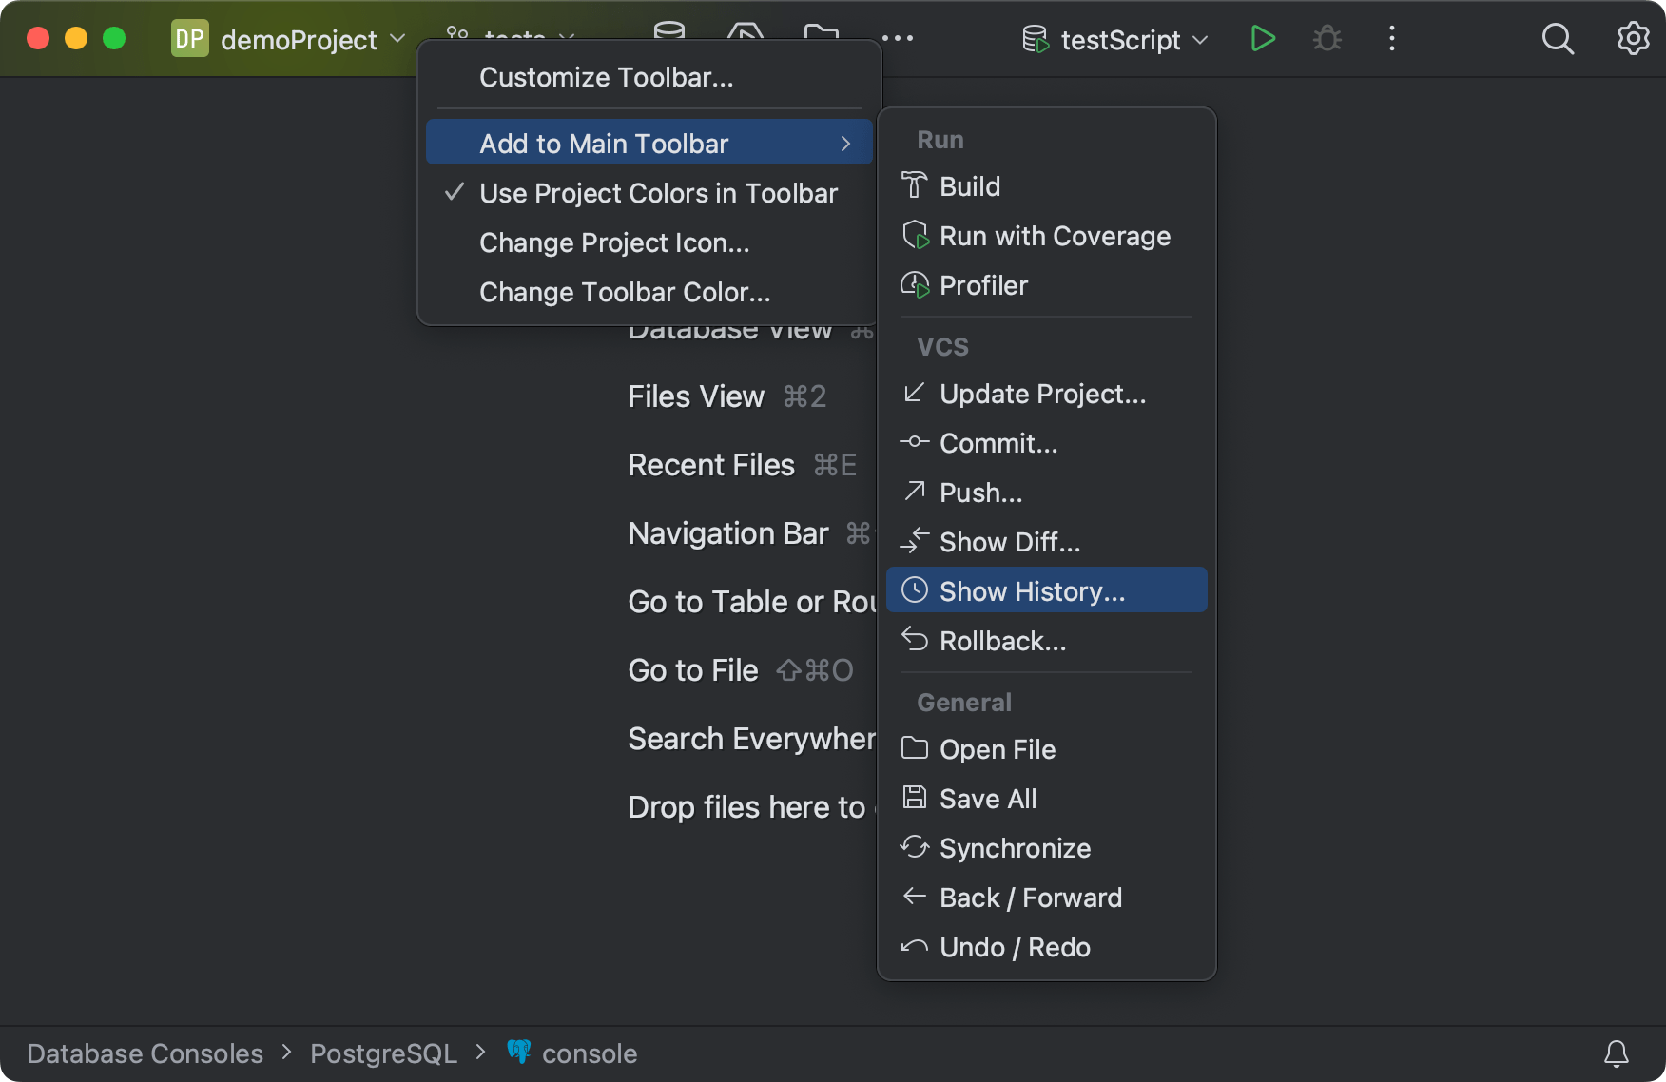Run the testScript configuration
This screenshot has width=1666, height=1082.
[x=1262, y=39]
